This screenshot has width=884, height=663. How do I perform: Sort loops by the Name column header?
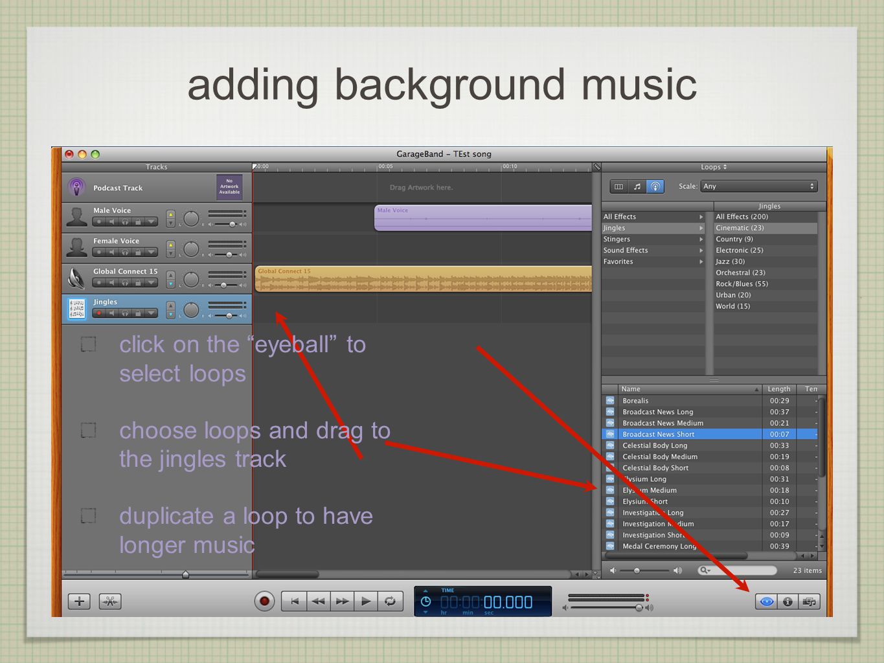(x=689, y=389)
